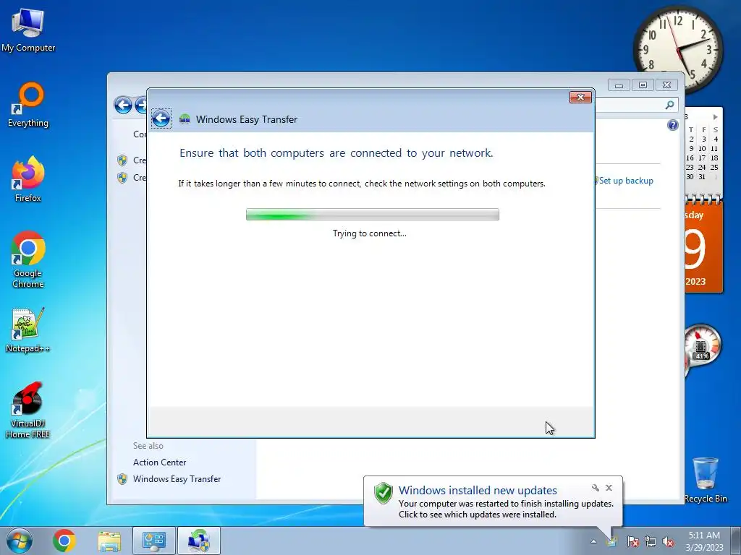Open Action Center flag tray icon
Viewport: 741px width, 555px height.
(633, 541)
